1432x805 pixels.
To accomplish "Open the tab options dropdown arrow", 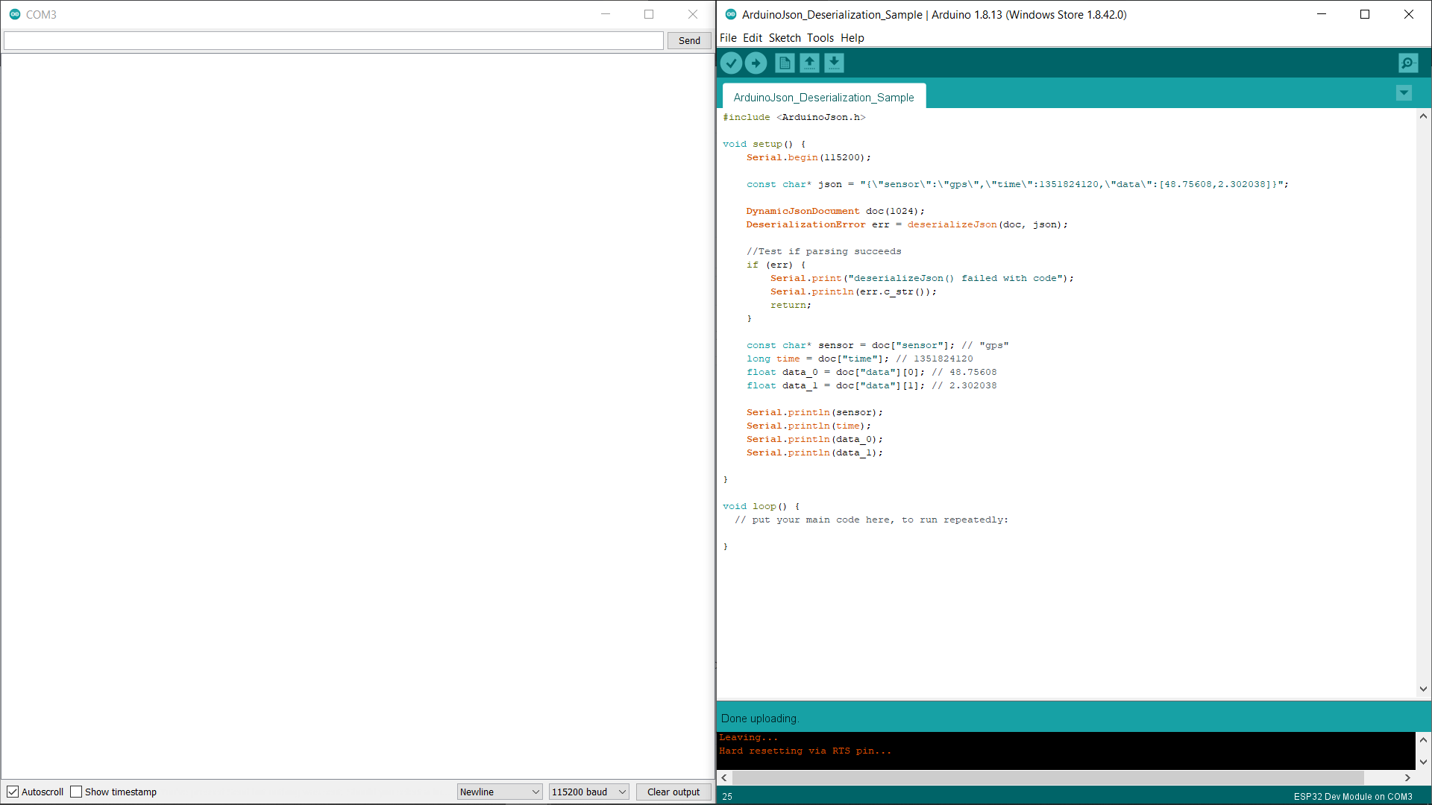I will pyautogui.click(x=1404, y=93).
